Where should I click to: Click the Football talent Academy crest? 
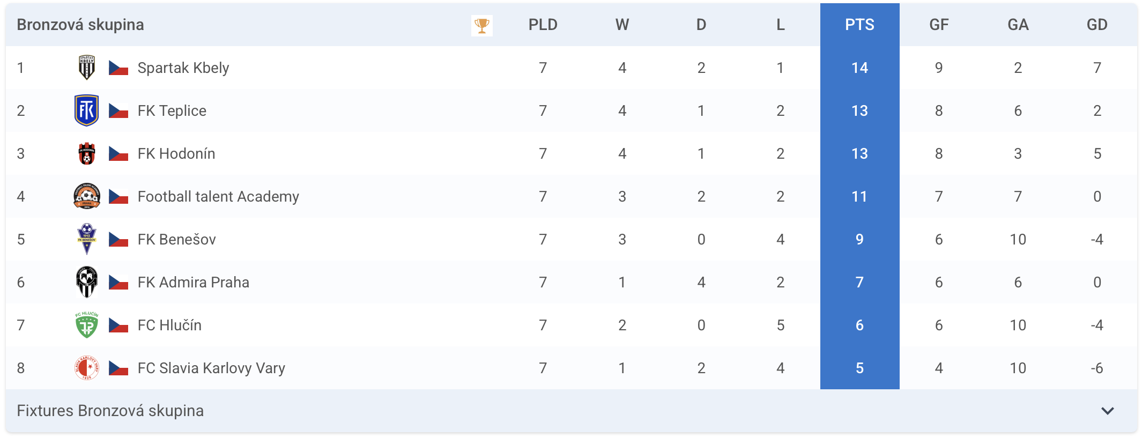coord(86,196)
